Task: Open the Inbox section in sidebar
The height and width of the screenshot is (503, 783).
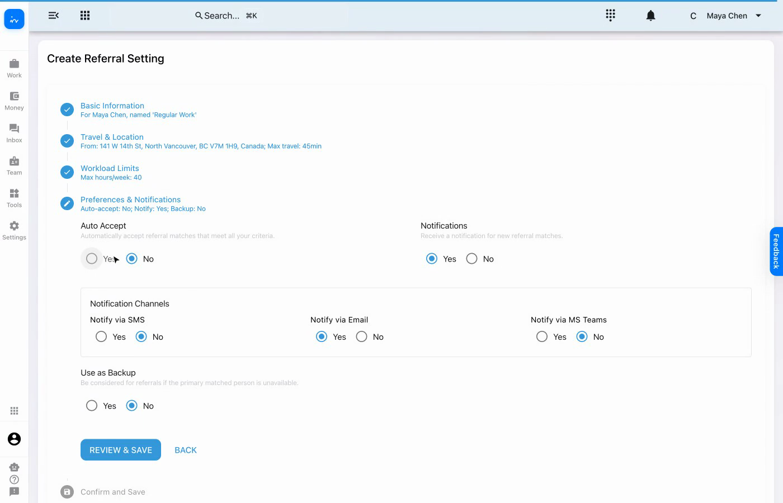Action: [x=14, y=133]
